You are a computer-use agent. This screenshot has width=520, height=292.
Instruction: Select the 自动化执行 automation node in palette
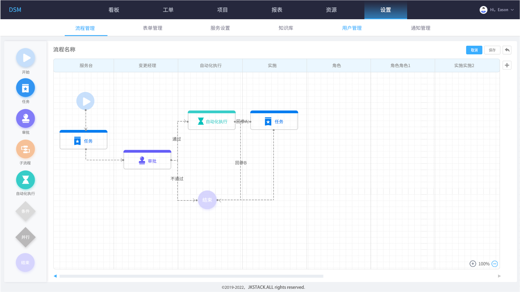26,180
